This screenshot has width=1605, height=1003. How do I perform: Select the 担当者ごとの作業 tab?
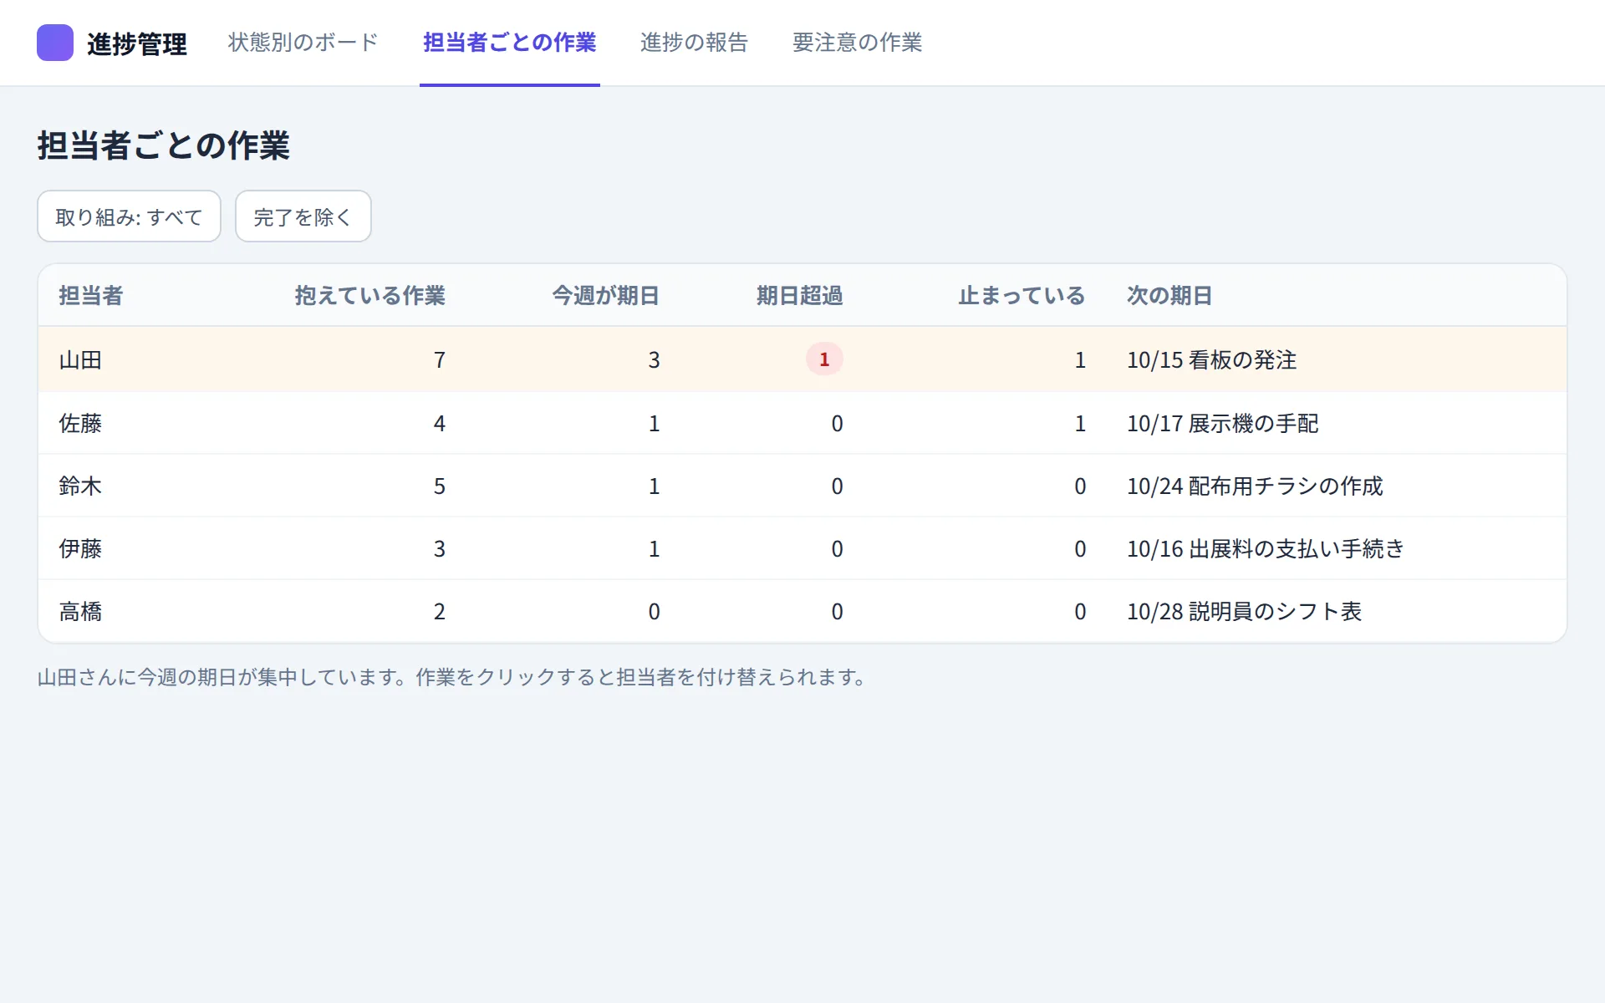509,43
